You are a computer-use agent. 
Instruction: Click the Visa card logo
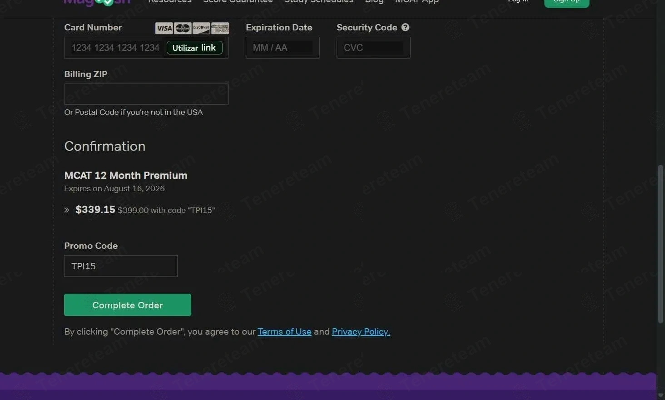(164, 28)
